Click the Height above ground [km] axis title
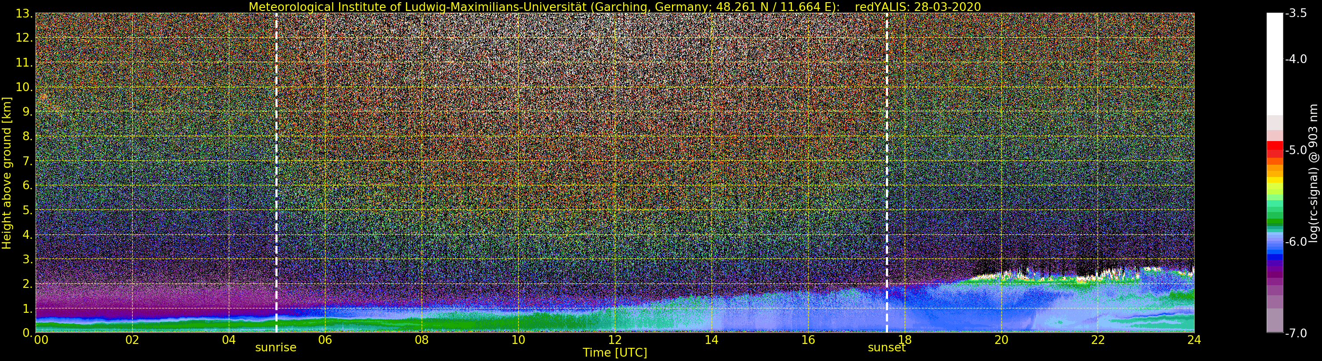The width and height of the screenshot is (1322, 361). coord(7,173)
